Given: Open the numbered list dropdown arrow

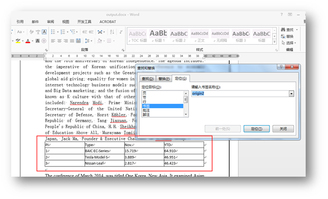Looking at the screenshot, I should pos(68,32).
